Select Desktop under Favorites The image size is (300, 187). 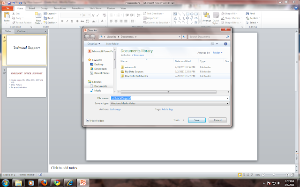click(x=97, y=65)
